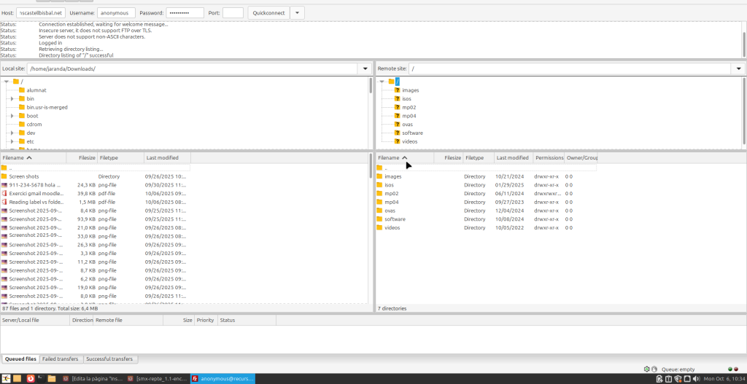
Task: Click the software folder icon in remote file list
Action: 379,219
